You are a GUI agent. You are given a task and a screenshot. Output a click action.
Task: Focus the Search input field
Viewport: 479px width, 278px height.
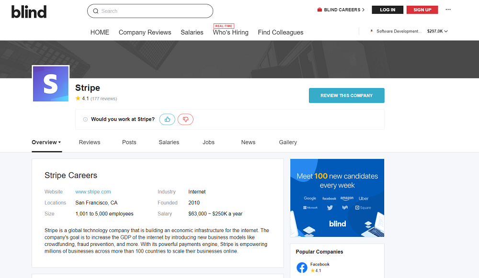point(150,11)
